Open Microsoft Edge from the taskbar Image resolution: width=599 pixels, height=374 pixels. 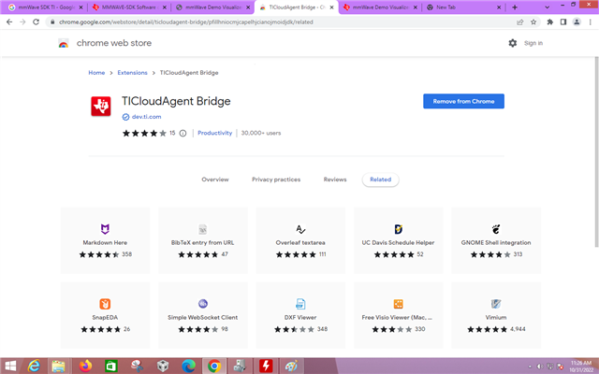pyautogui.click(x=188, y=366)
